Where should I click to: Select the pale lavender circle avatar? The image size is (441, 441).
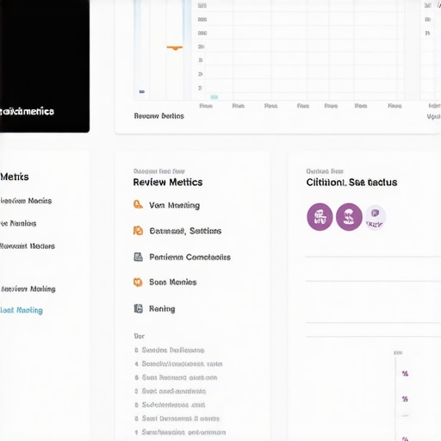click(376, 217)
